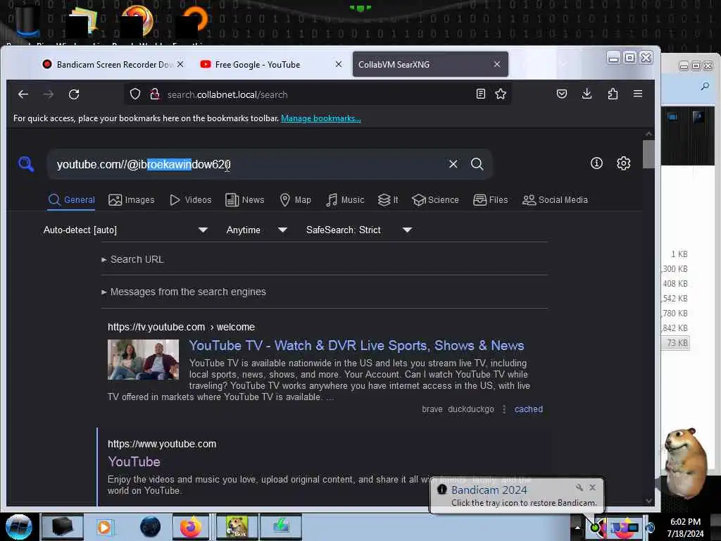Image resolution: width=721 pixels, height=541 pixels.
Task: Toggle reader view icon in address bar
Action: coord(480,94)
